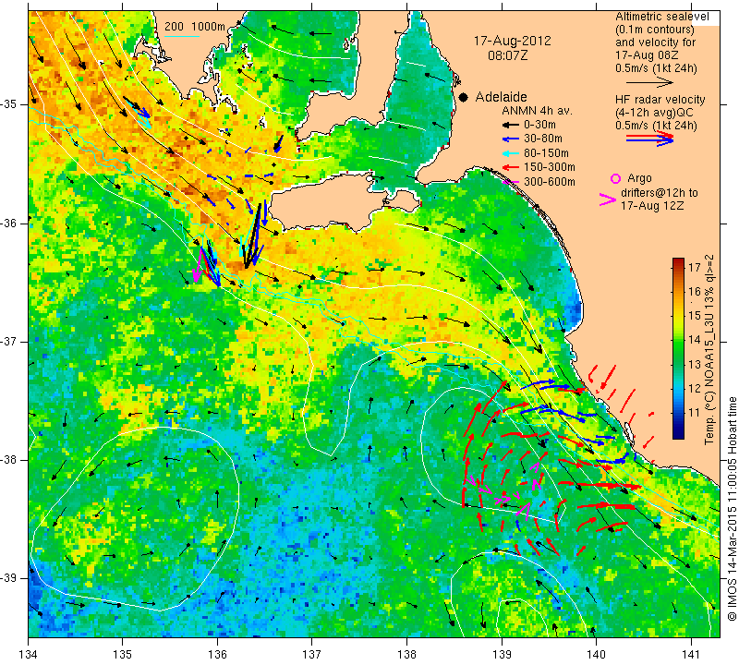Screen dimensions: 739x665
Task: Click the ANMN 4h av. legend heading
Action: (x=537, y=111)
